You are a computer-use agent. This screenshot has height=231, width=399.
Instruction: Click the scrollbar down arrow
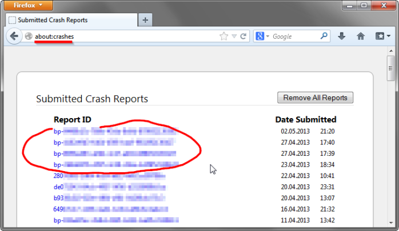tap(391, 223)
